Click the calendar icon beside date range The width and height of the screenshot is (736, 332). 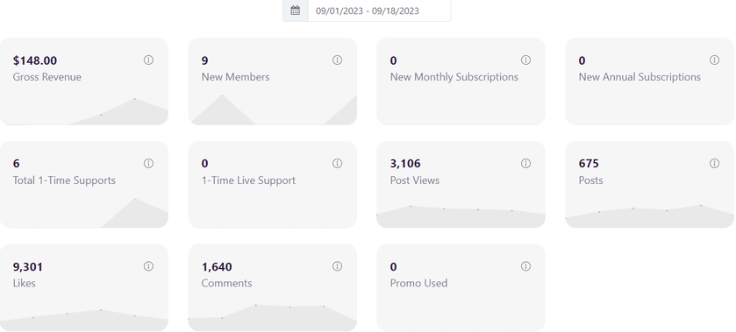[x=296, y=11]
